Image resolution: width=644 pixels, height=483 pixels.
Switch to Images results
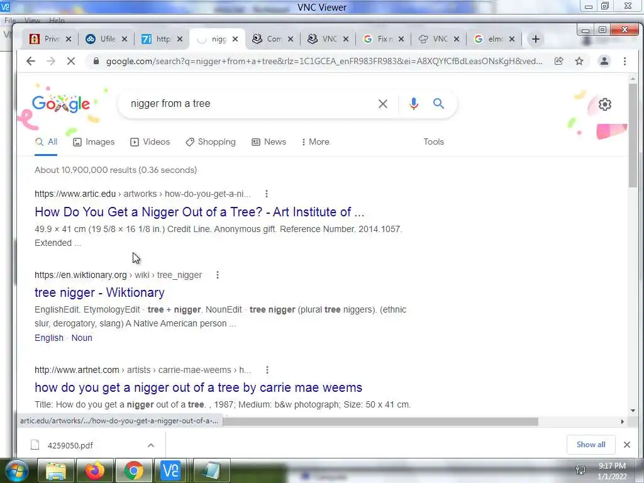click(94, 142)
